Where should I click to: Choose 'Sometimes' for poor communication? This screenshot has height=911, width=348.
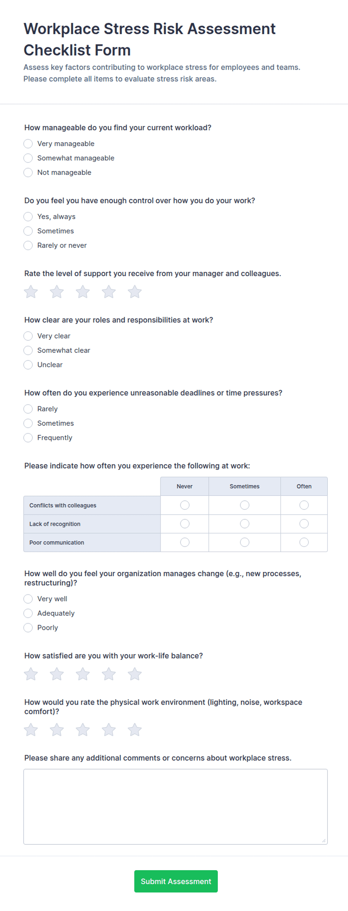point(244,542)
